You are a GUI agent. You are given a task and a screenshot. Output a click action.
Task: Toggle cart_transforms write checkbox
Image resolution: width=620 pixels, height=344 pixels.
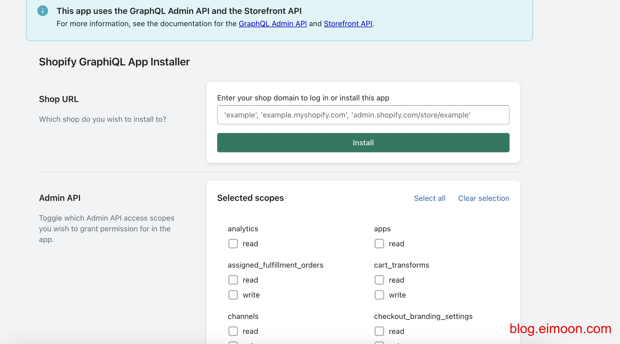click(x=379, y=294)
